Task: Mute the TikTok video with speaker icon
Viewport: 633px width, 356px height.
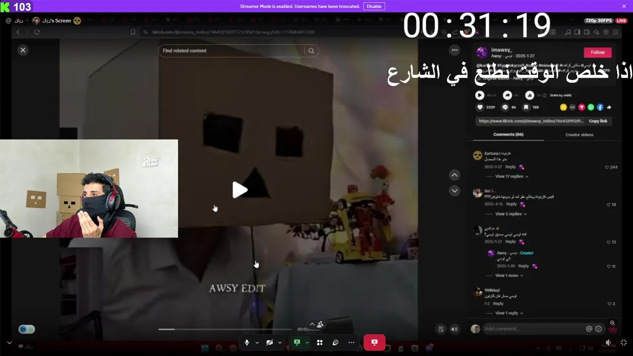Action: pos(454,329)
